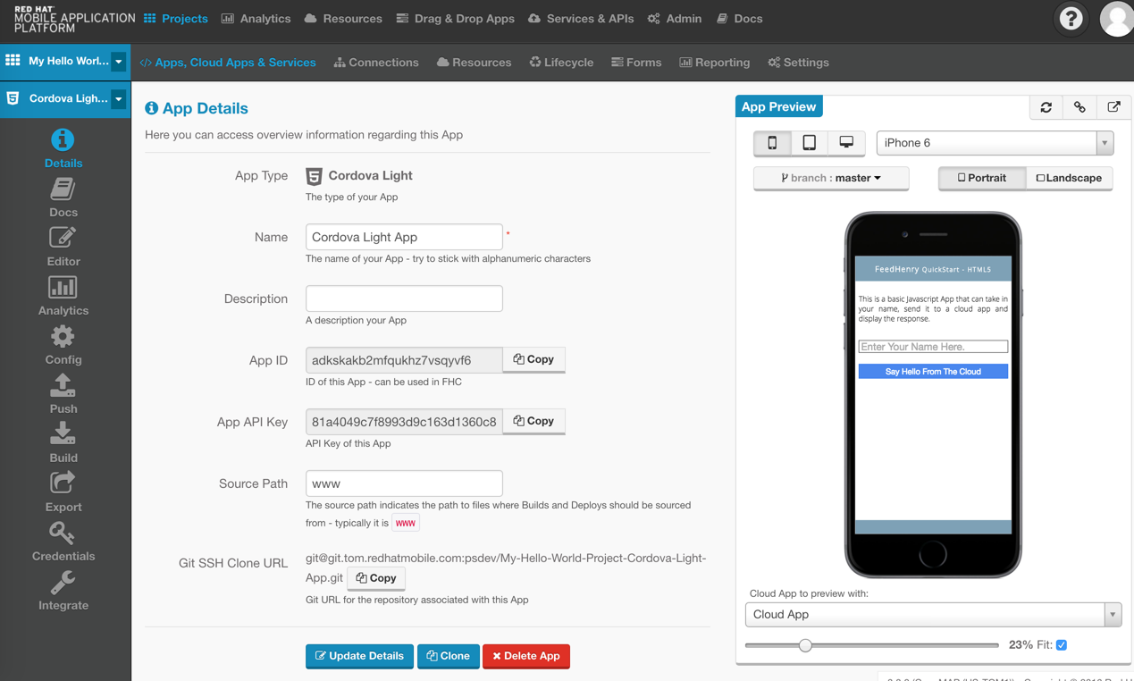Viewport: 1134px width, 681px height.
Task: Click the HTML5 icon beside Cordova Light app
Action: (13, 98)
